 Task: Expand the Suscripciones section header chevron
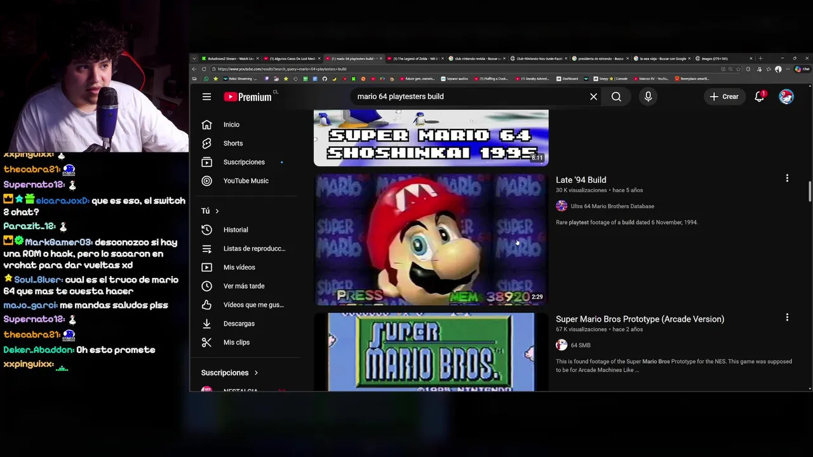click(x=256, y=373)
